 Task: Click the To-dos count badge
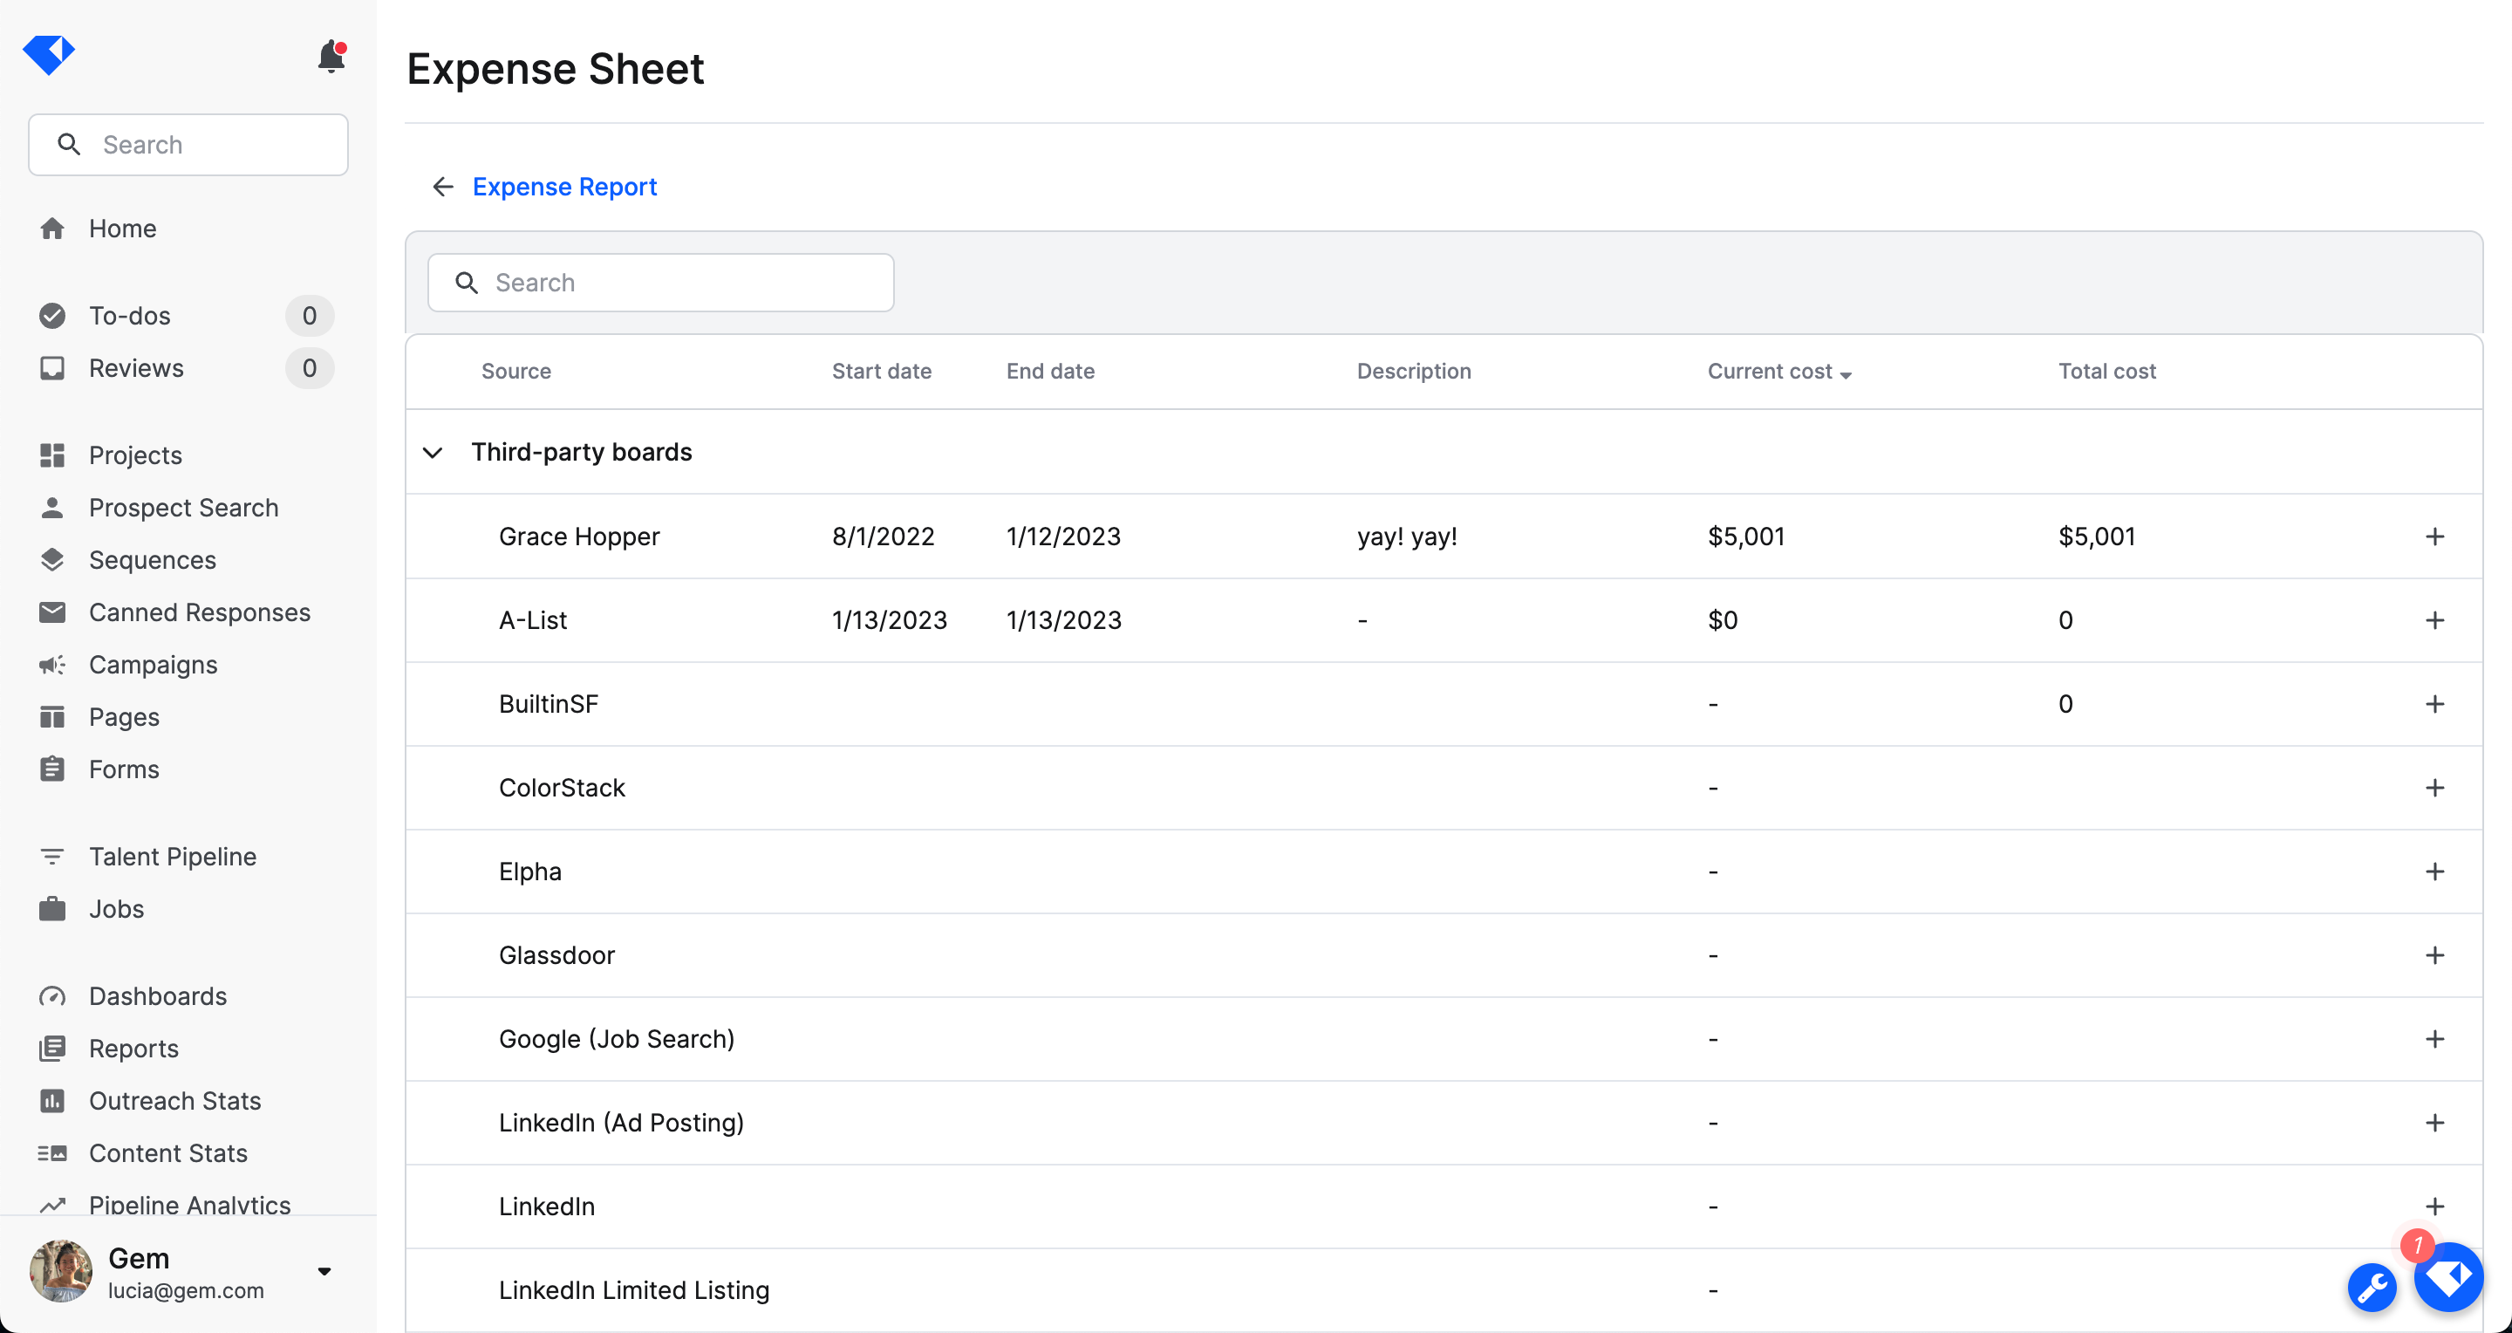pyautogui.click(x=309, y=315)
